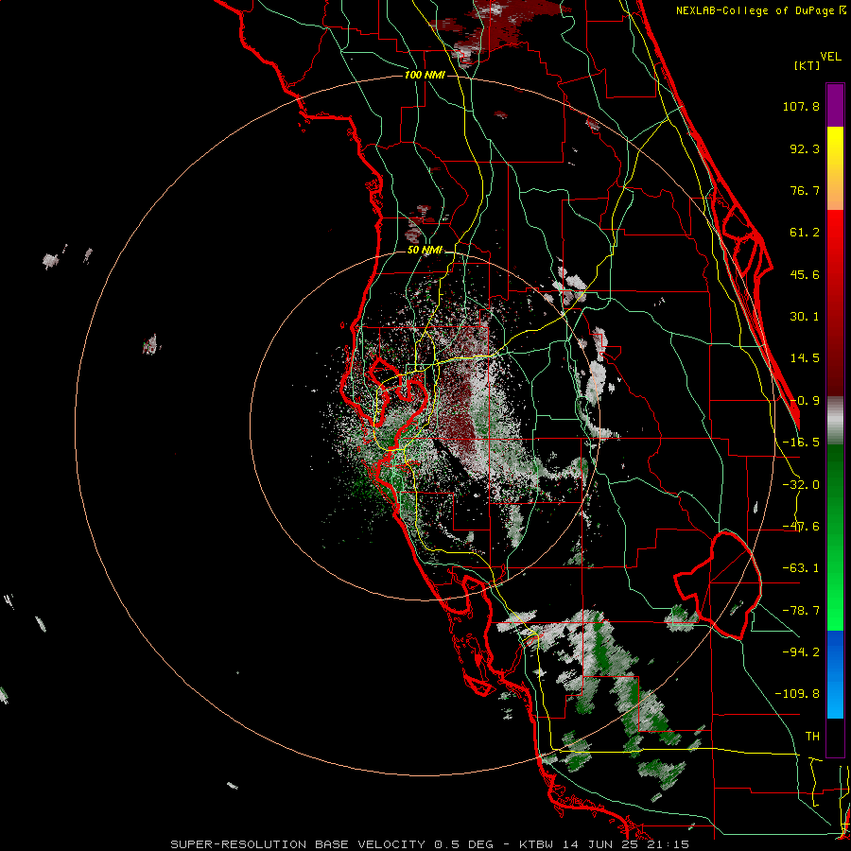Click the yellow segment of the color bar
Viewport: 851px width, 851px height.
pos(835,168)
